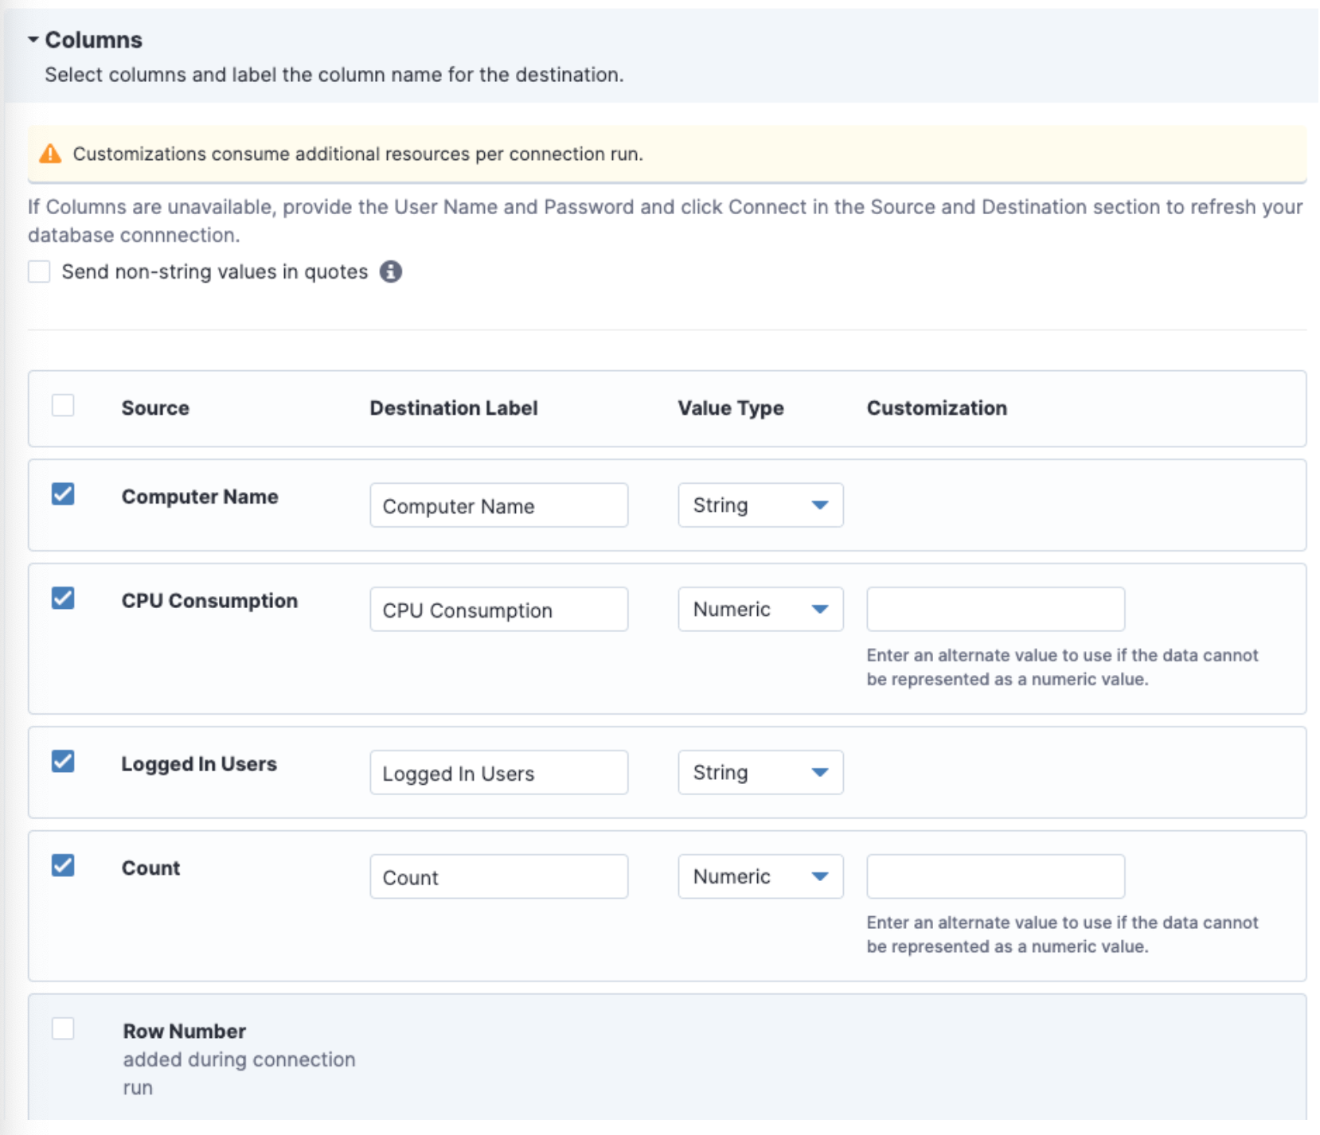Viewport: 1320px width, 1135px height.
Task: Uncheck the Count column
Action: pyautogui.click(x=63, y=864)
